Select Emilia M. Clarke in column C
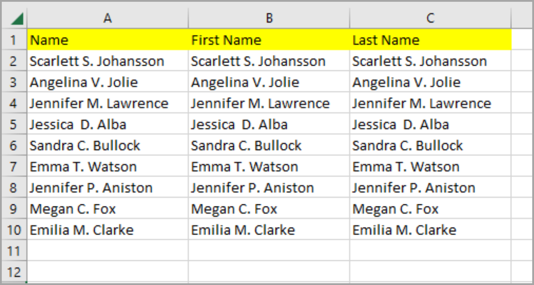Screen dimensions: 534x285 [x=404, y=230]
